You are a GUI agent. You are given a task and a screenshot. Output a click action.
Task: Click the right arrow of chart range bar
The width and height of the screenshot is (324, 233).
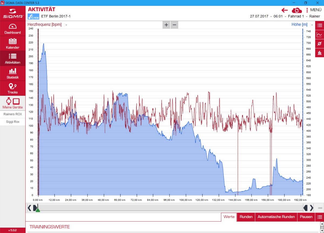[x=312, y=208]
